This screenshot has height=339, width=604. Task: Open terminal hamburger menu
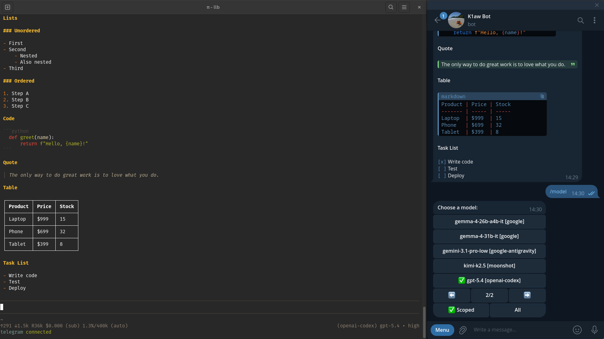point(404,7)
